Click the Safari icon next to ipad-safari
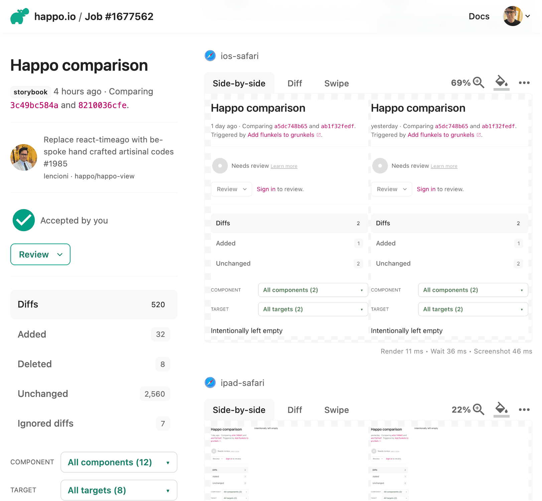Image resolution: width=542 pixels, height=501 pixels. coord(210,383)
